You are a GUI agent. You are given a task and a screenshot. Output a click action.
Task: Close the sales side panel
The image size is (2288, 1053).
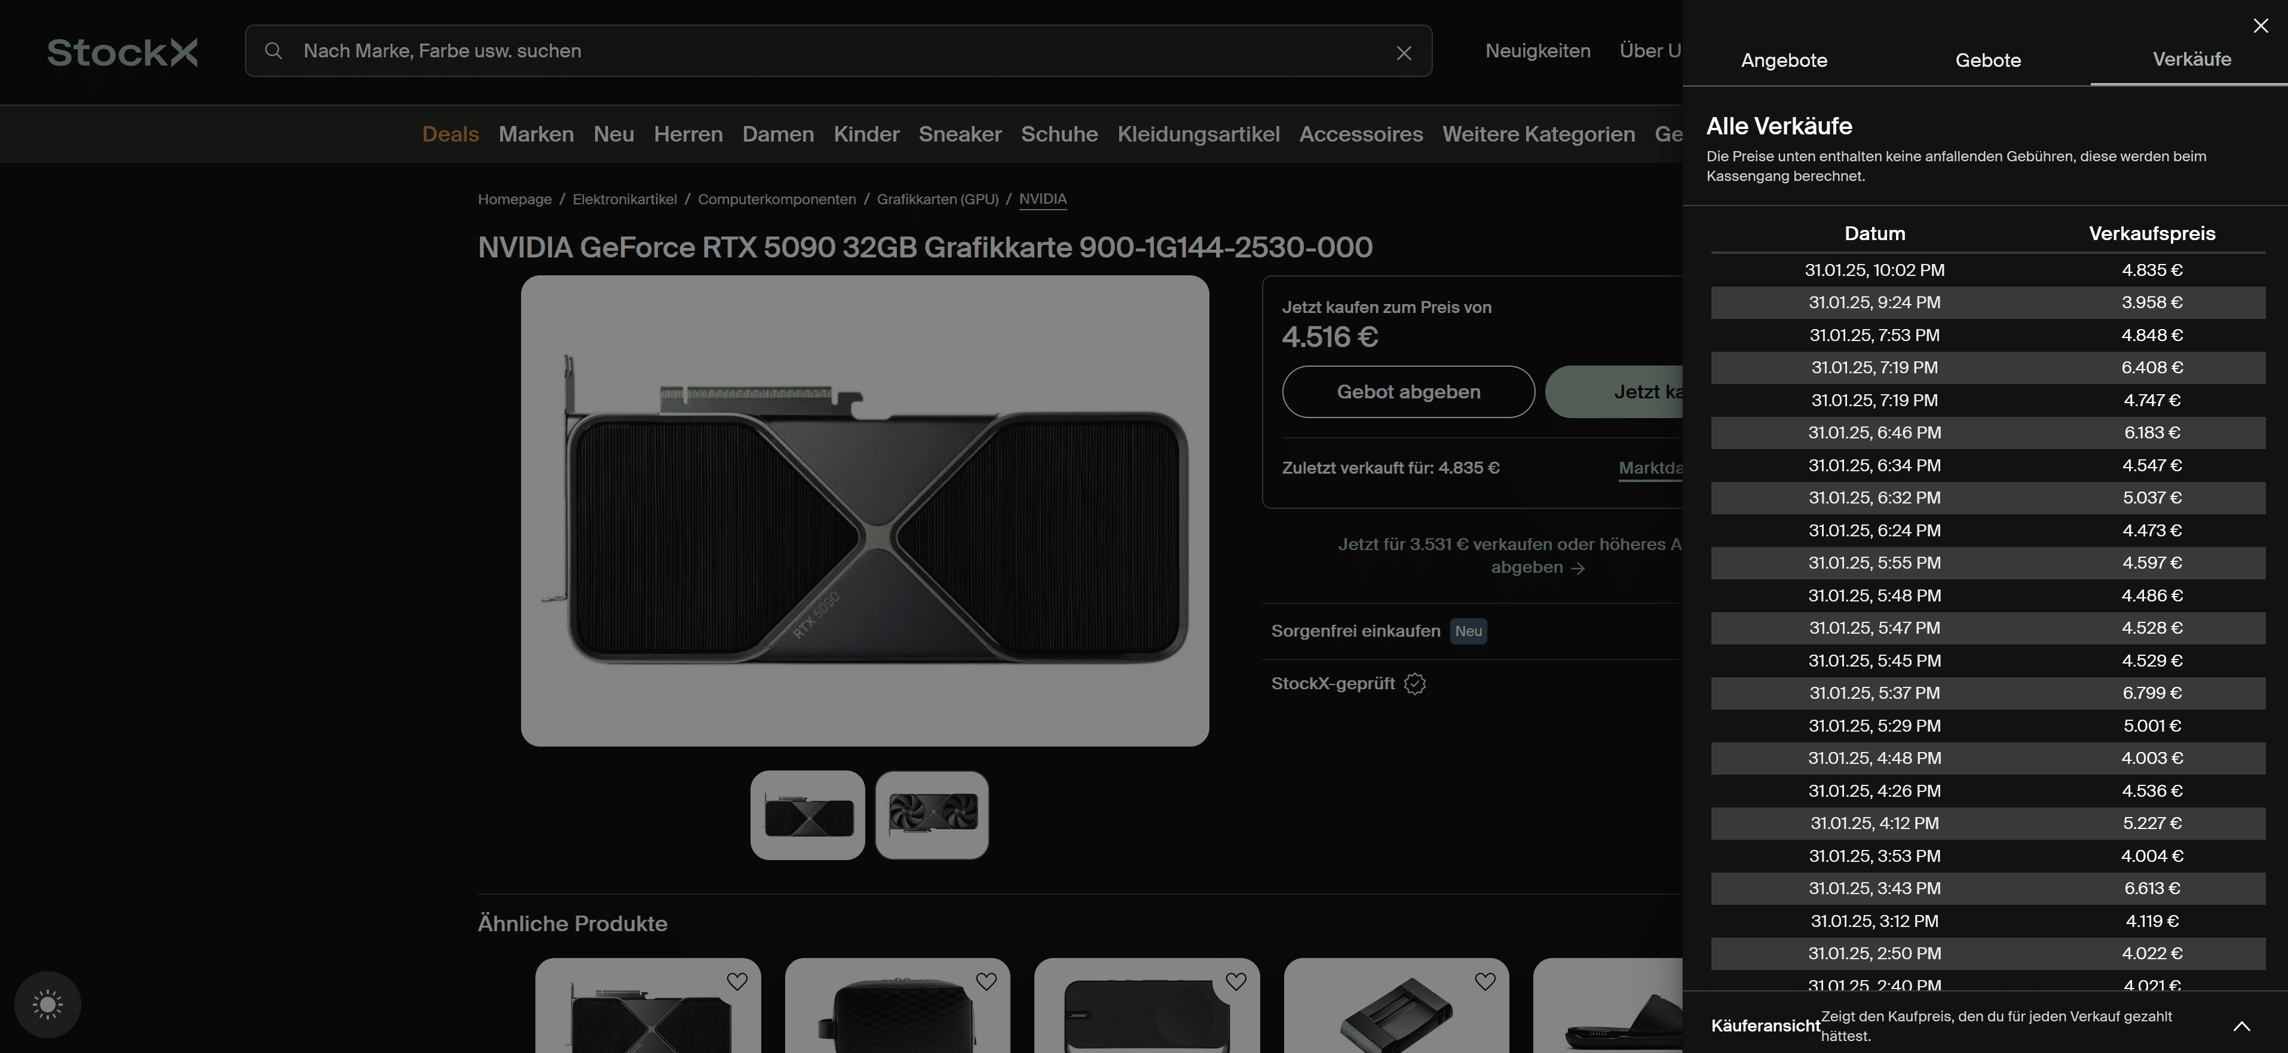click(x=2261, y=26)
